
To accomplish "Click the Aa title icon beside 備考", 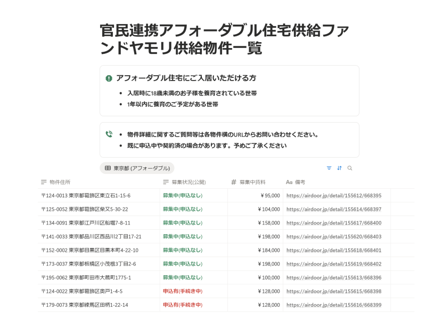I will pyautogui.click(x=289, y=182).
